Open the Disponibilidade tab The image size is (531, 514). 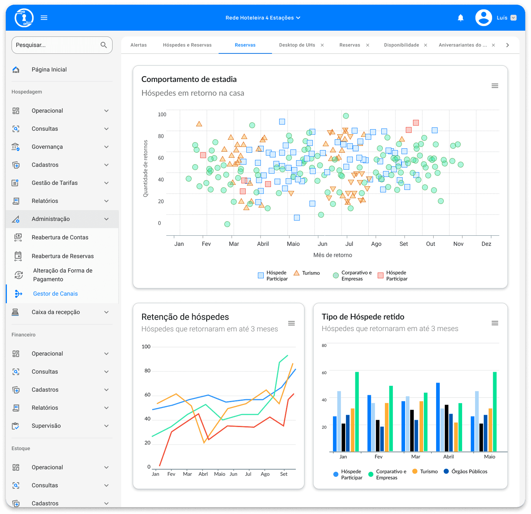pyautogui.click(x=401, y=45)
